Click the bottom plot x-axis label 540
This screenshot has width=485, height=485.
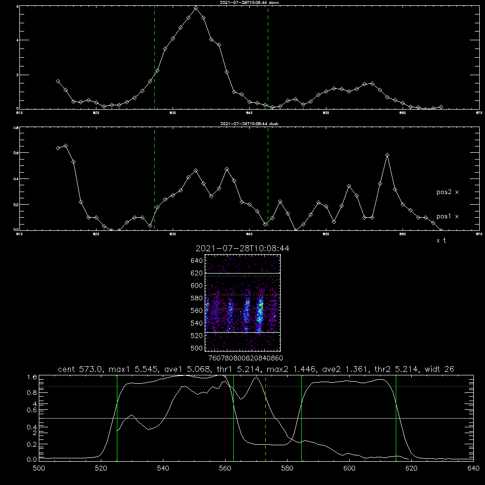163,469
